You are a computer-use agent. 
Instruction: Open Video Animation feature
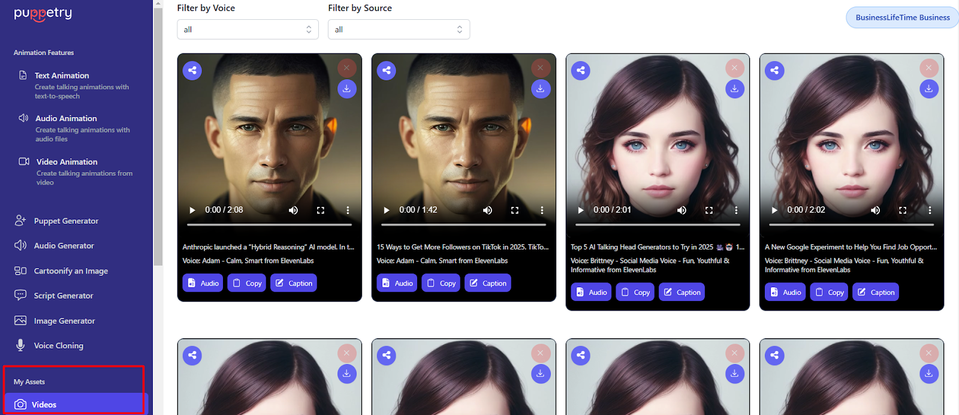75,172
